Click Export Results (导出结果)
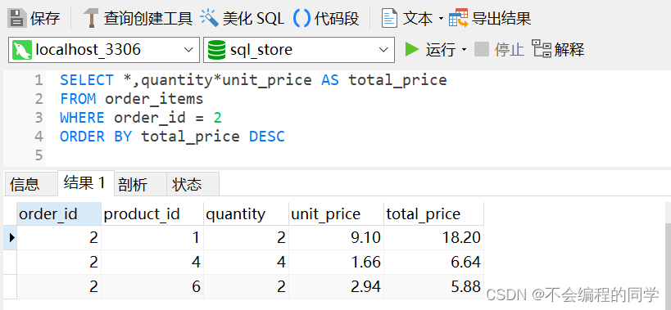The width and height of the screenshot is (671, 310). click(x=490, y=18)
